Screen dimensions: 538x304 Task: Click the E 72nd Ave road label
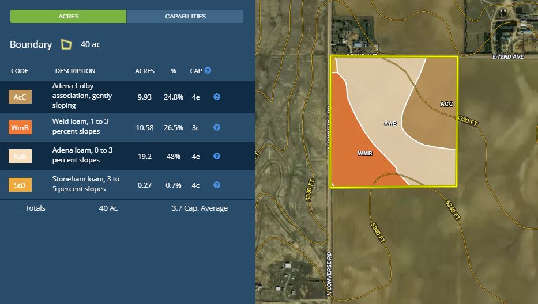pos(509,56)
